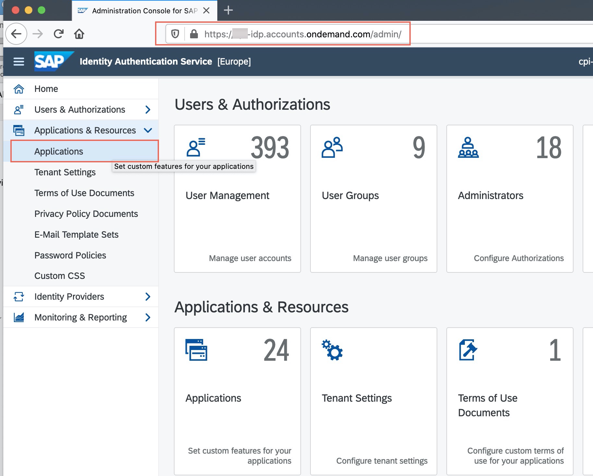Collapse the Applications & Resources section

pos(148,131)
